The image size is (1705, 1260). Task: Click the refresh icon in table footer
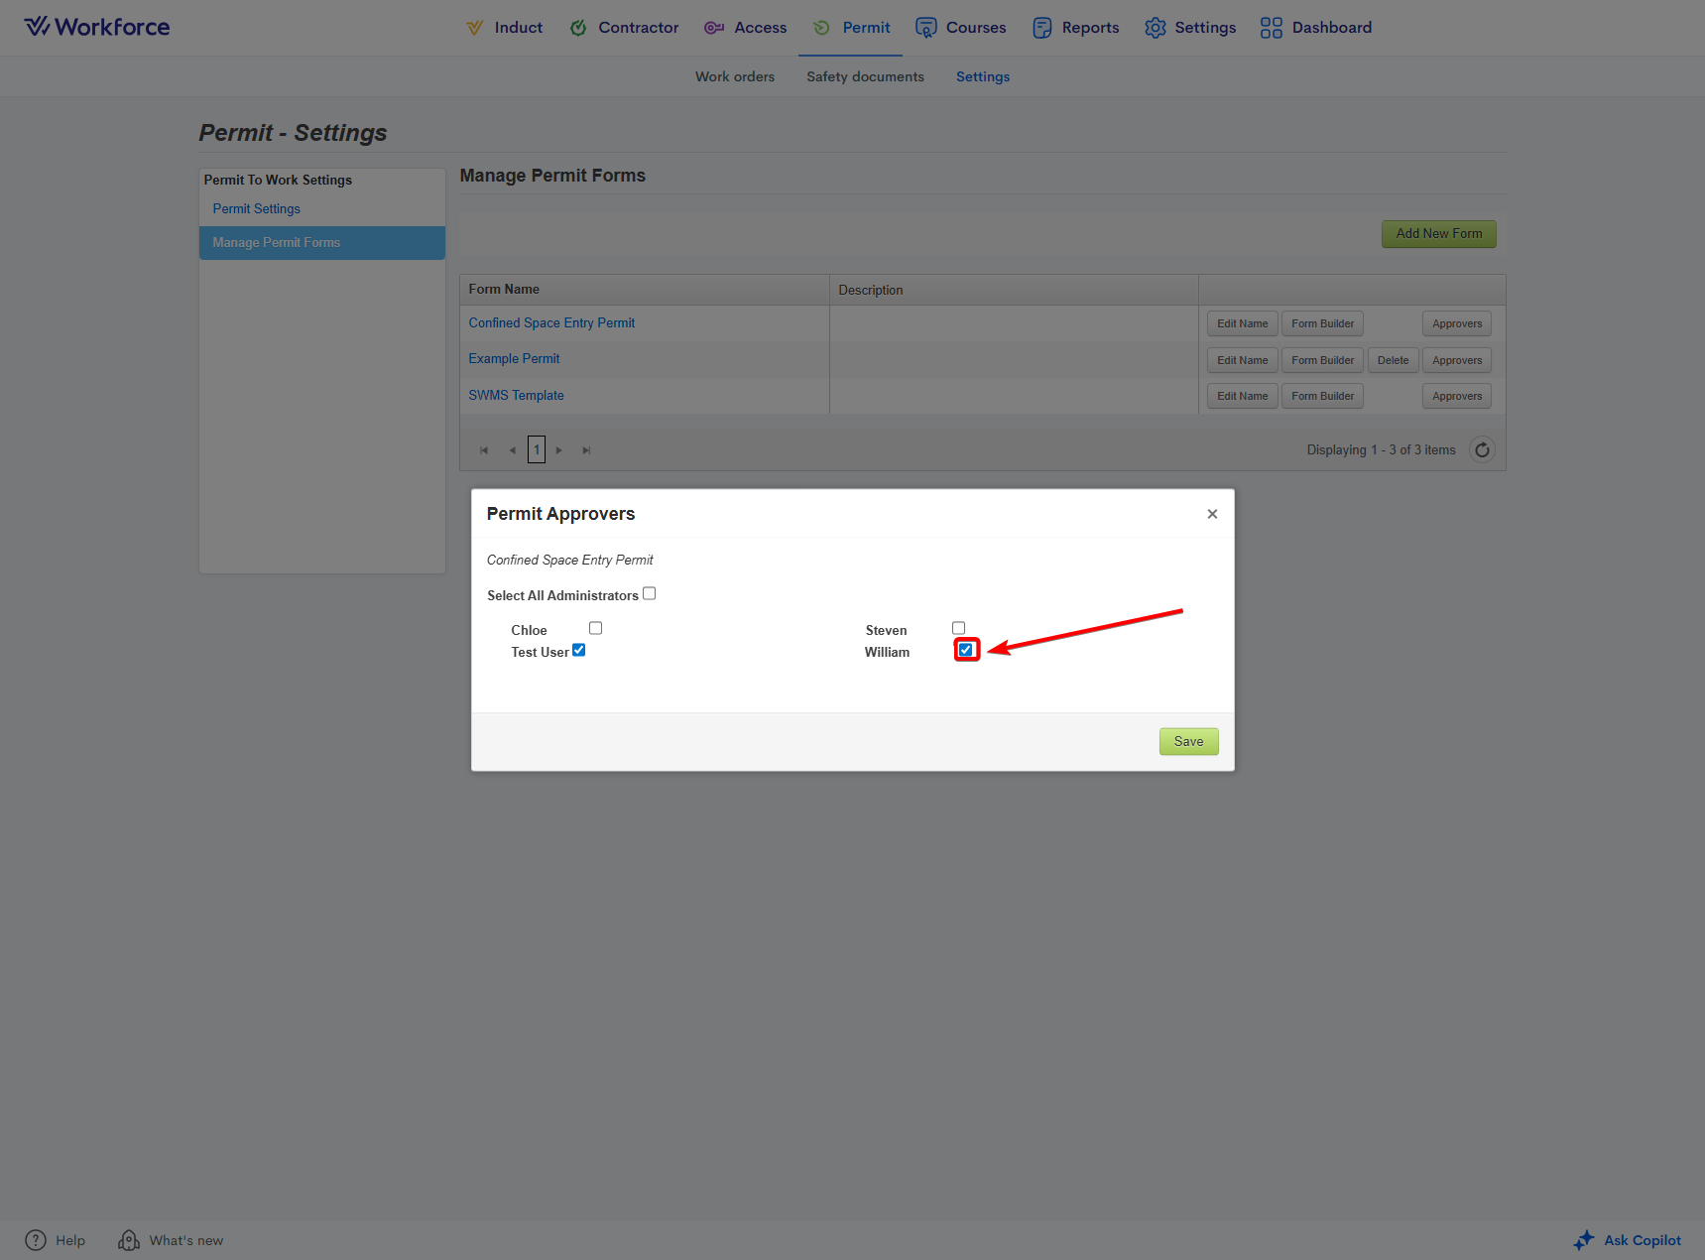tap(1482, 450)
